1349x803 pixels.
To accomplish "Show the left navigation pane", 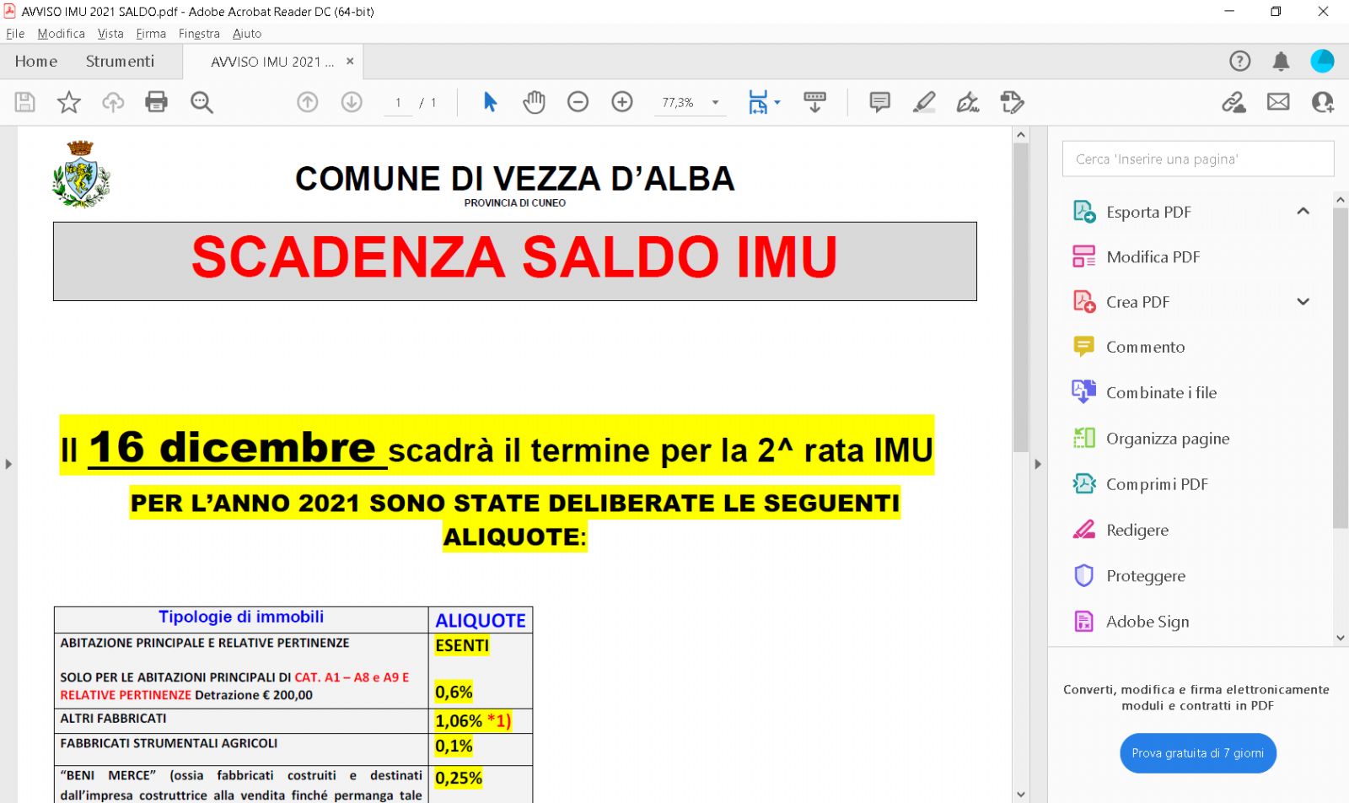I will [8, 464].
